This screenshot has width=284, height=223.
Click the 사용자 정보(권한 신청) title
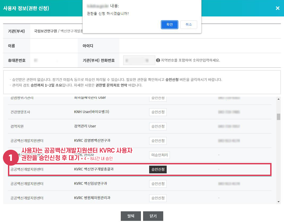coord(26,8)
